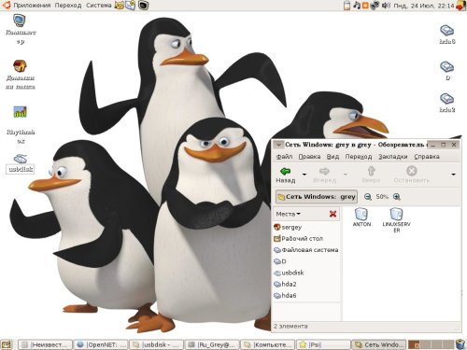Switch to the usbdisk taskbar window

click(x=157, y=344)
